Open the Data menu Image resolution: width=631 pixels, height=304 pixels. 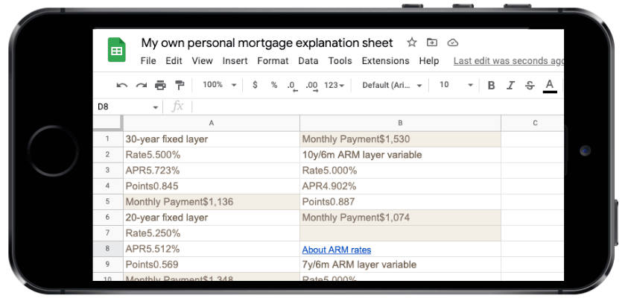click(308, 61)
